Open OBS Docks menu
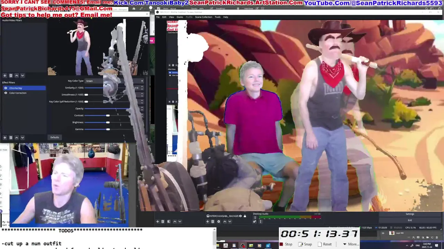 point(180,17)
